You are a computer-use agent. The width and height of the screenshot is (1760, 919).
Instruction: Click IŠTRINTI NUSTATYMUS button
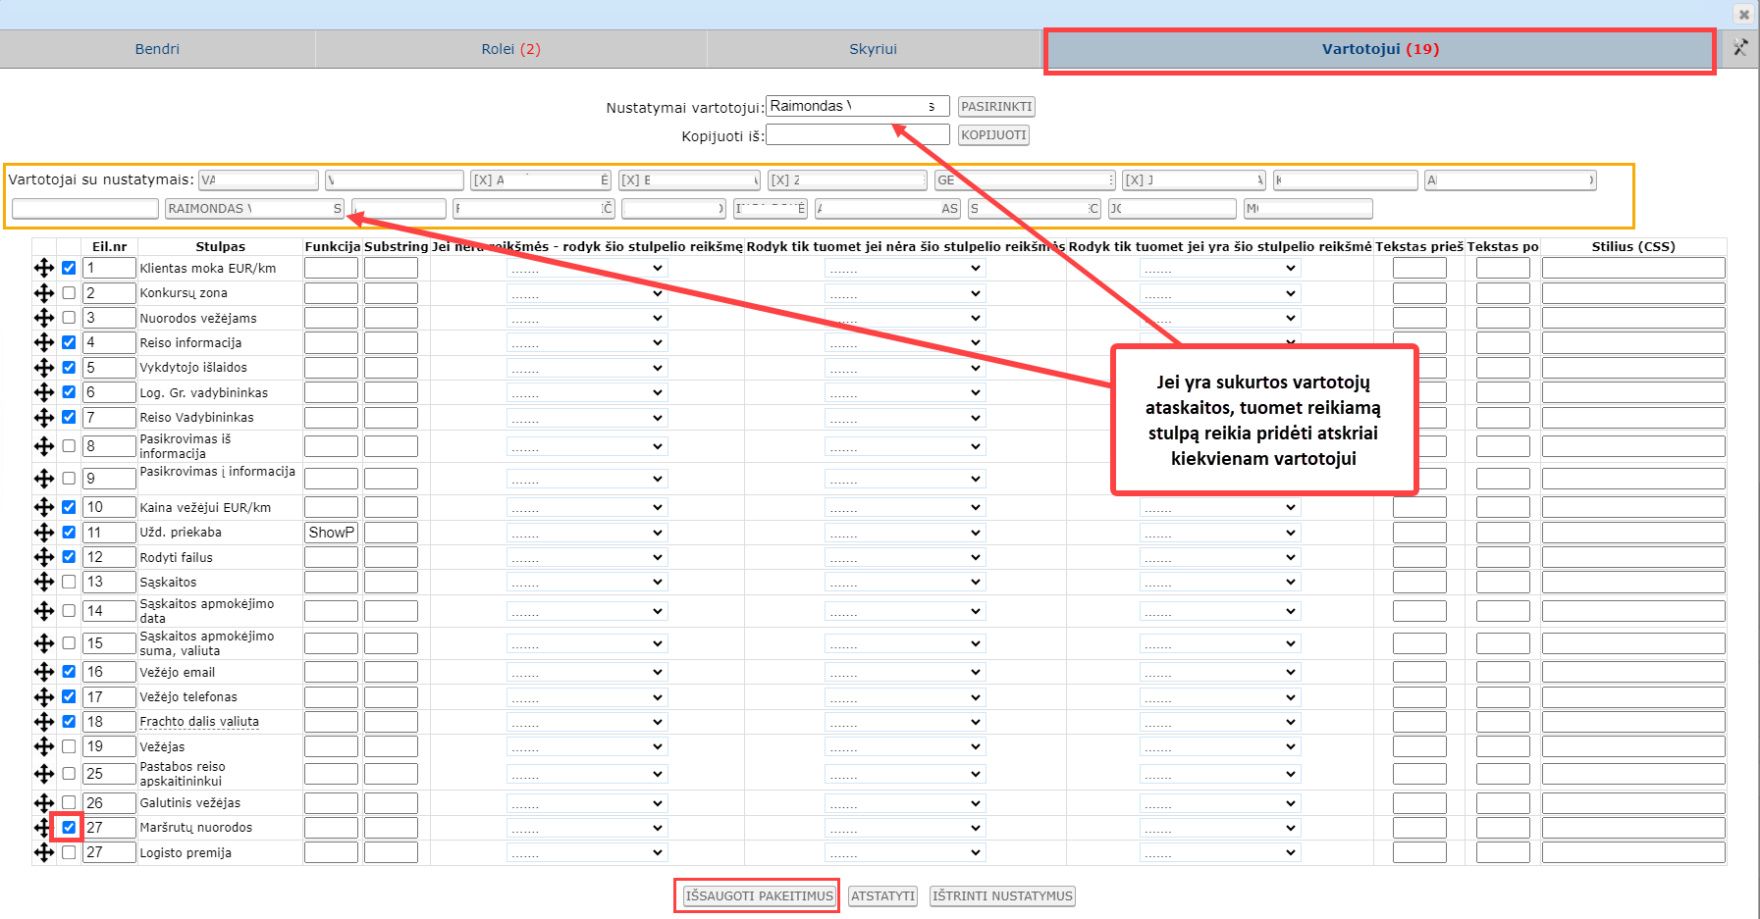coord(1002,896)
